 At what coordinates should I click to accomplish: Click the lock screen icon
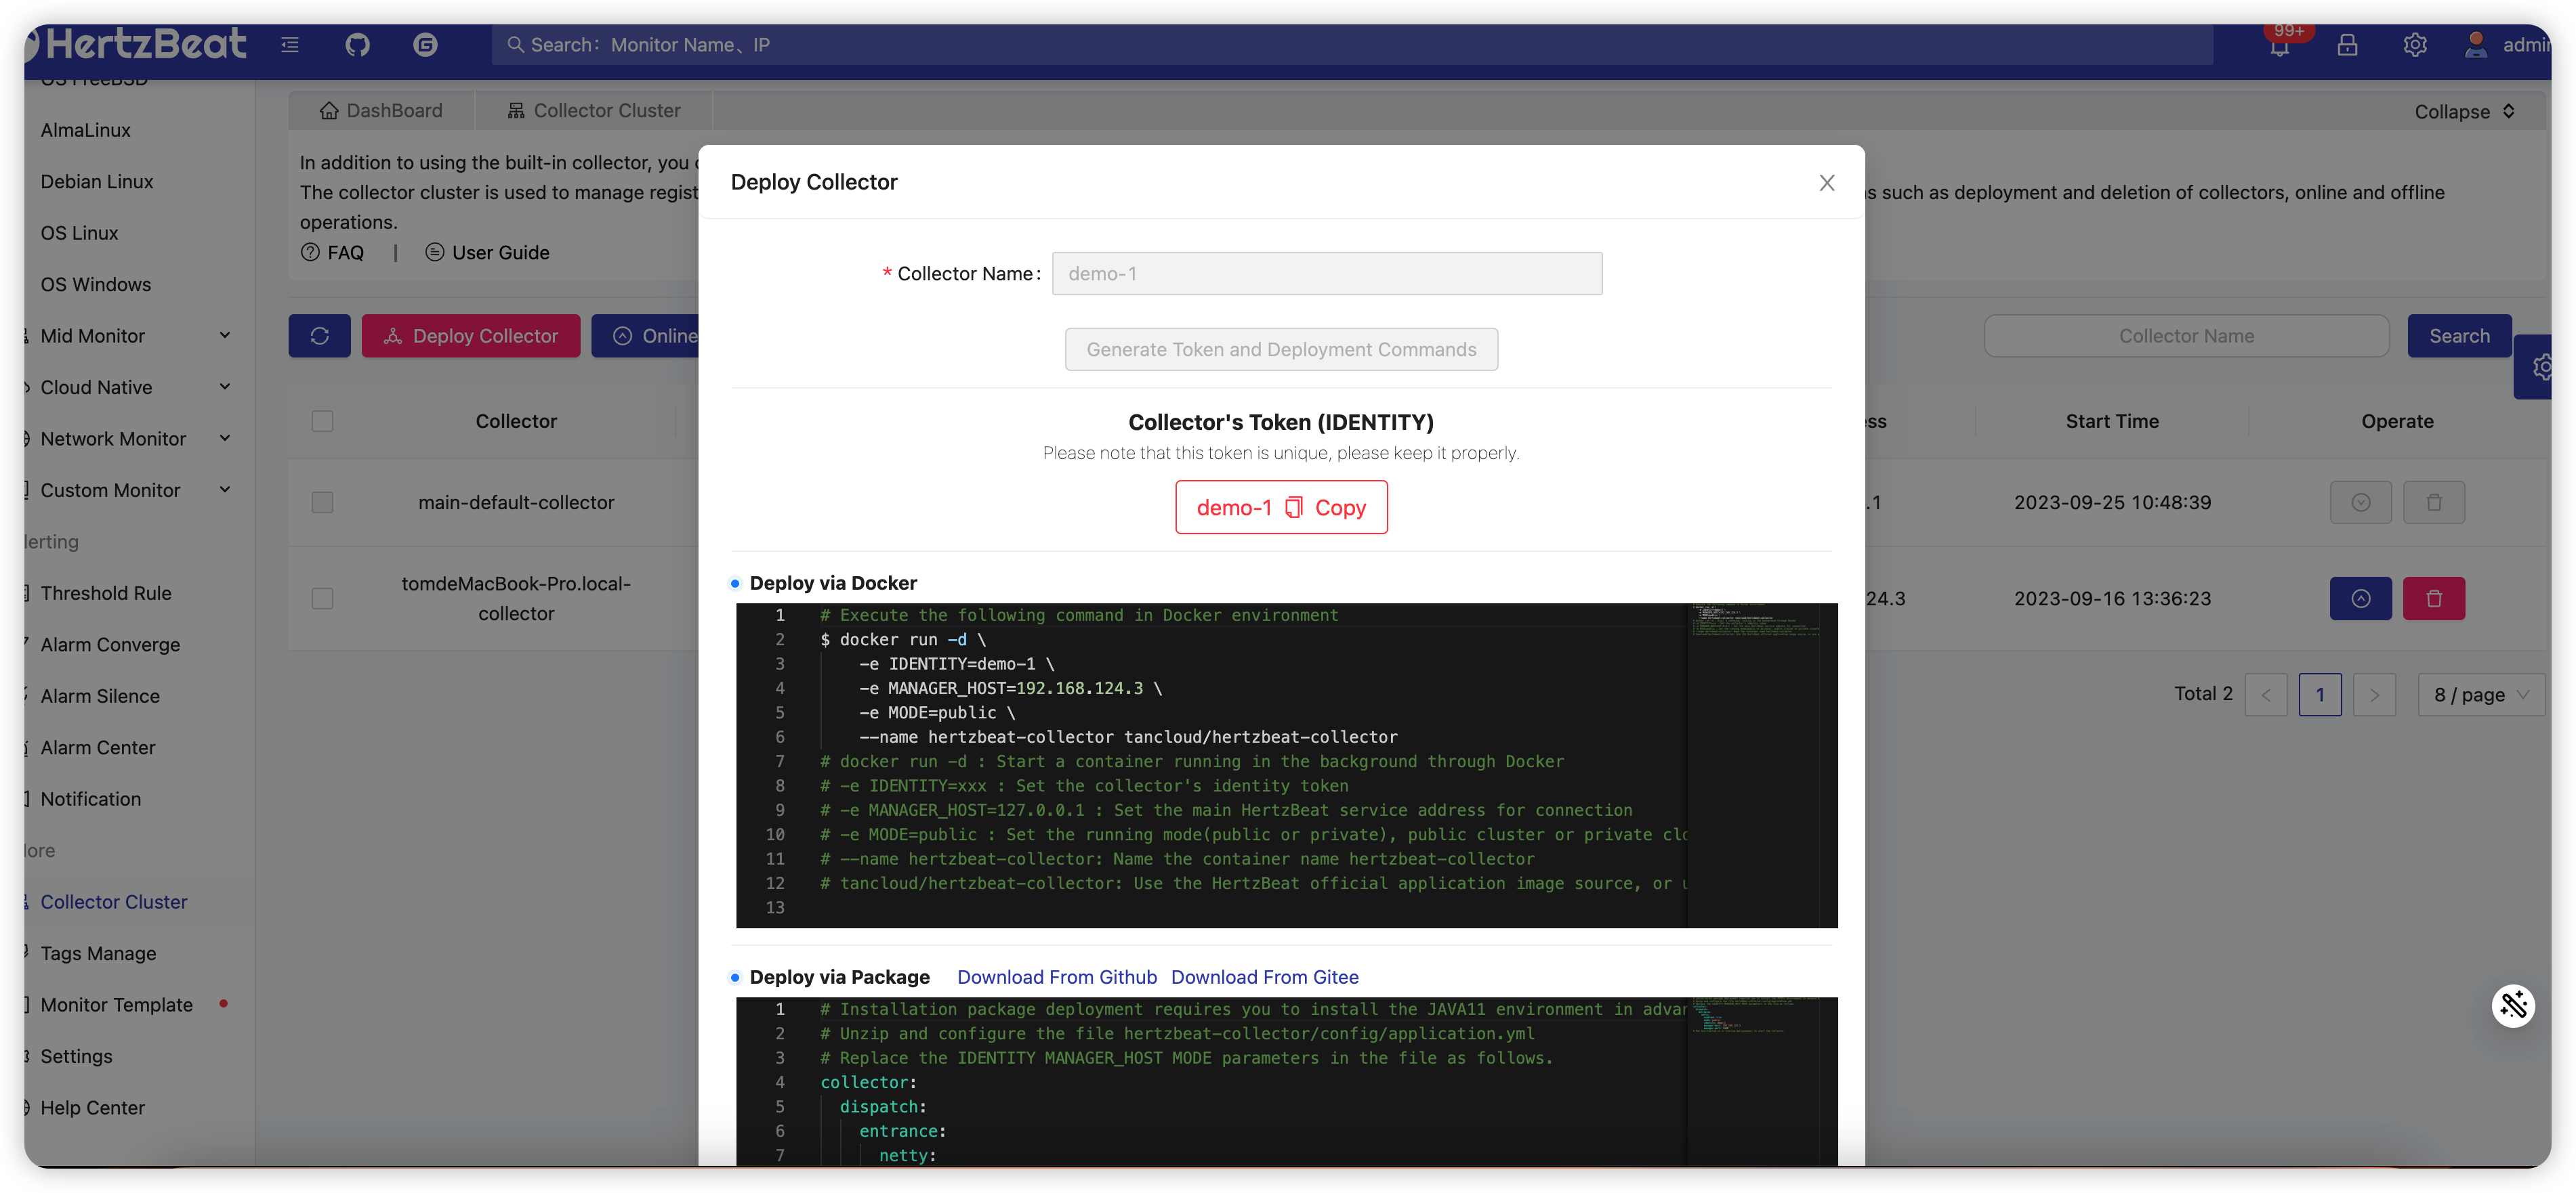pos(2347,46)
